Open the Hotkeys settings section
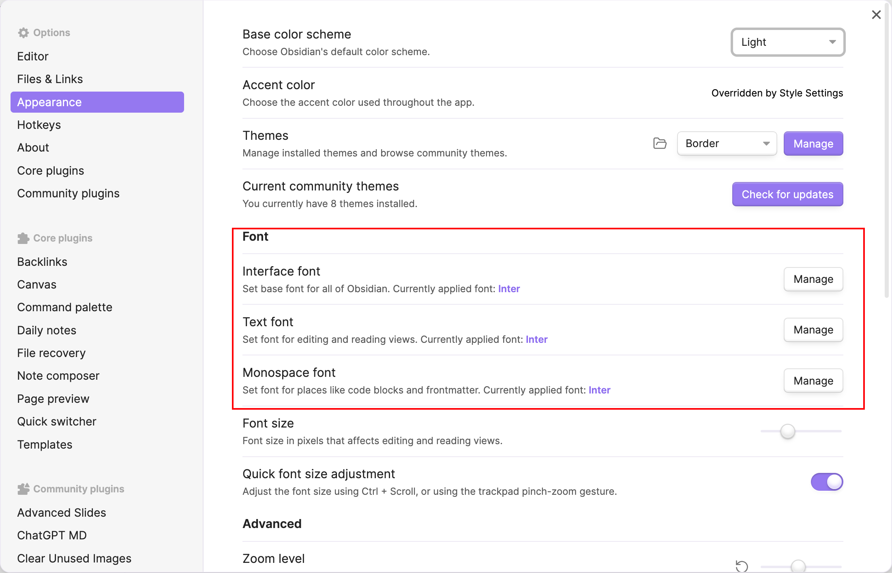Viewport: 892px width, 573px height. point(39,125)
